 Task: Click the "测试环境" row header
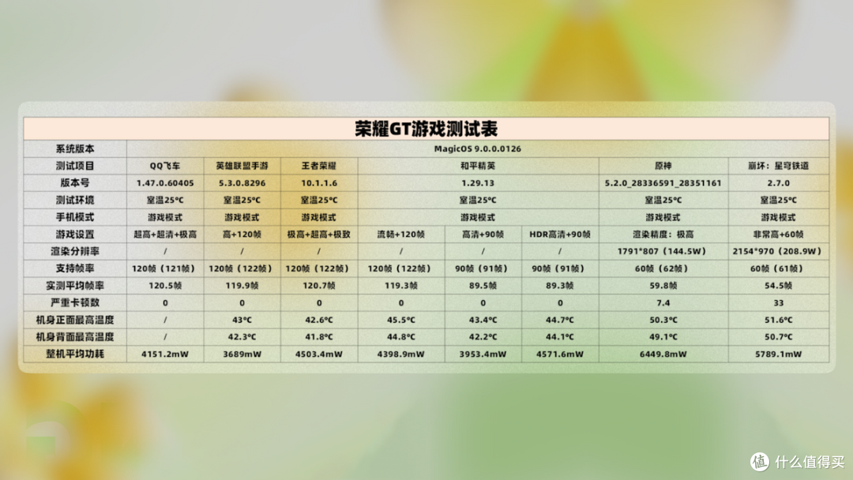(75, 200)
